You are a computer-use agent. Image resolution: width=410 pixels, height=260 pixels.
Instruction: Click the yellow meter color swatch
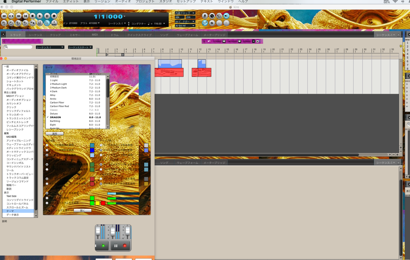(x=97, y=203)
